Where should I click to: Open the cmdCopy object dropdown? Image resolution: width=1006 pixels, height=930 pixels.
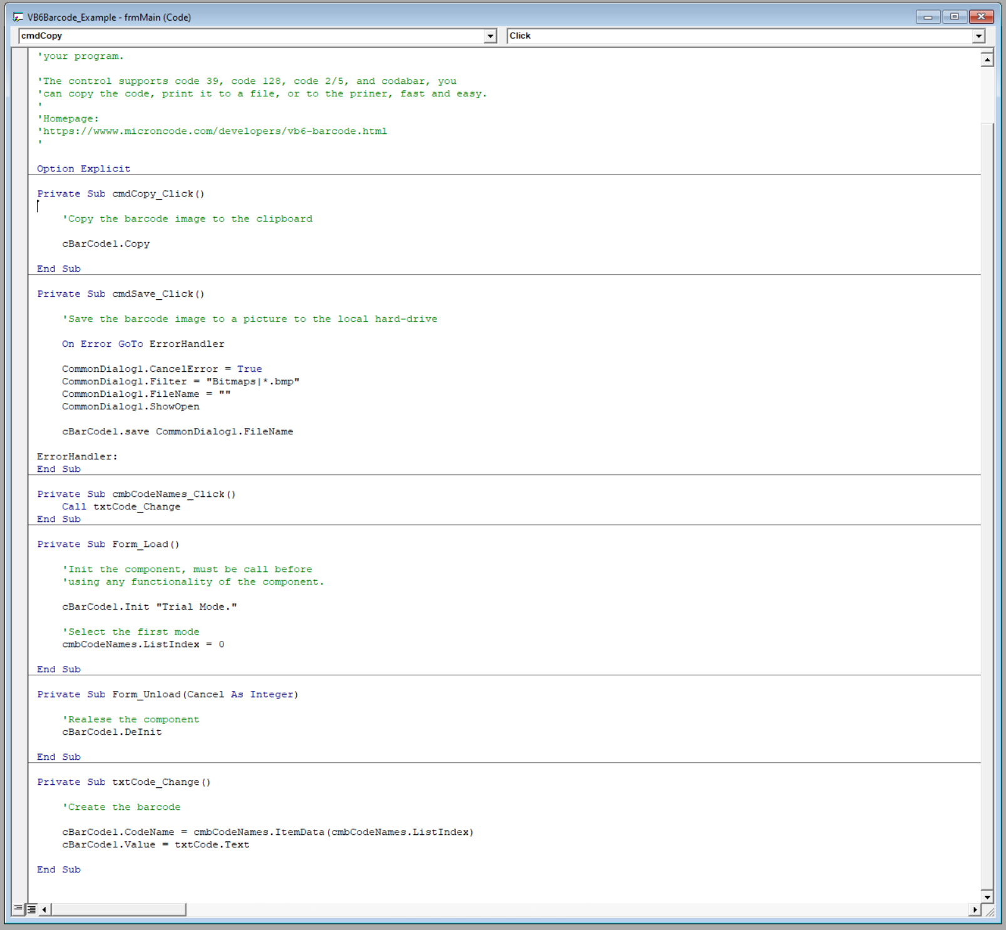point(490,36)
